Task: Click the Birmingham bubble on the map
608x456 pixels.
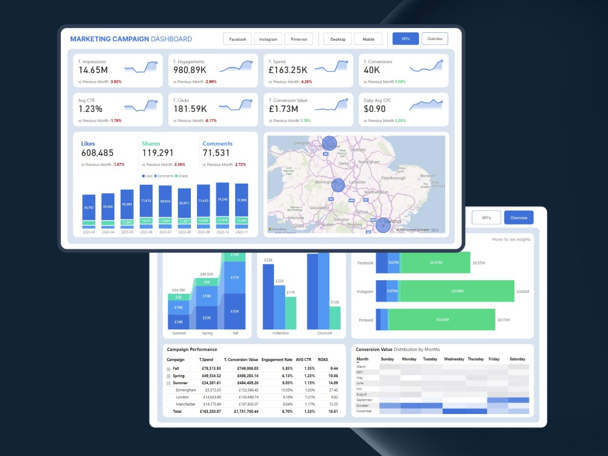Action: (x=338, y=185)
